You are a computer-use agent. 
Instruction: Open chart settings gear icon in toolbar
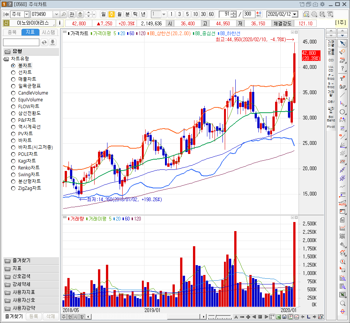coord(314,14)
